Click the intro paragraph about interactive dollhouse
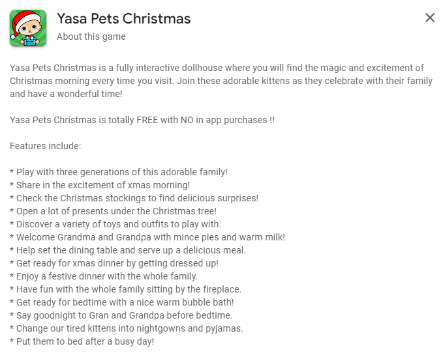Image resolution: width=443 pixels, height=357 pixels. click(x=221, y=81)
